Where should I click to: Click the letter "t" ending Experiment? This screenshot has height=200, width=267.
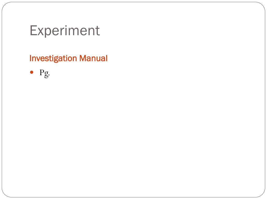[98, 31]
